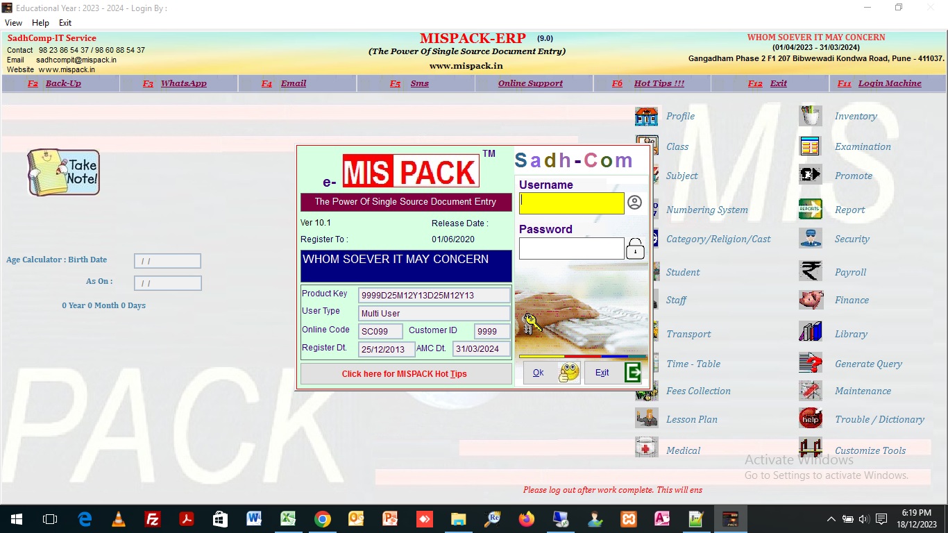948x533 pixels.
Task: Click the smiley thumbs-up icon near Ok
Action: [x=569, y=373]
